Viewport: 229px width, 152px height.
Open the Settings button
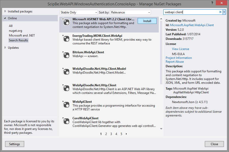point(15,144)
